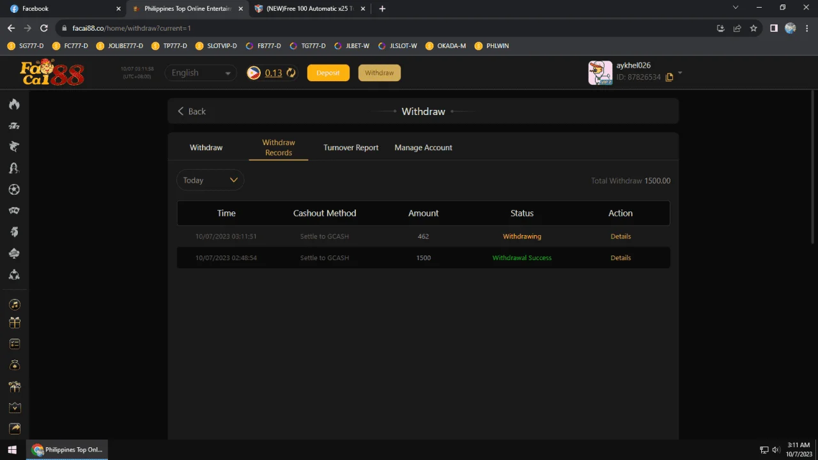Viewport: 818px width, 460px height.
Task: Click the address bar URL field
Action: [383, 28]
